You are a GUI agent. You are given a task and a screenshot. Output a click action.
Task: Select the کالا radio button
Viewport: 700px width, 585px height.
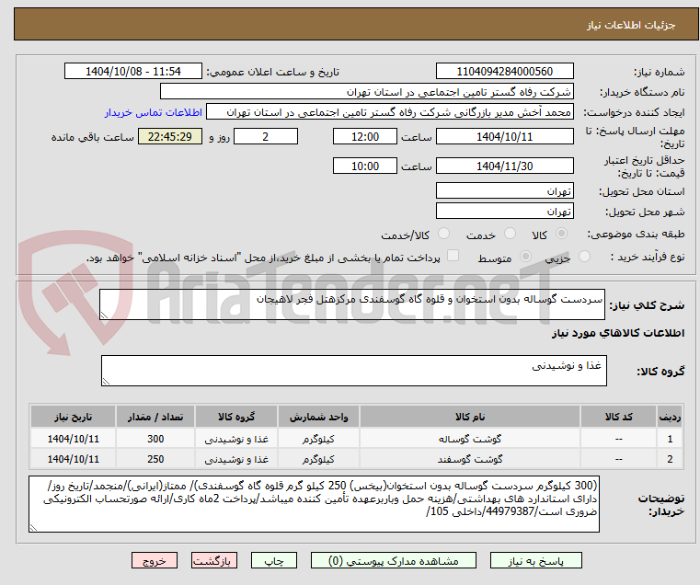561,233
